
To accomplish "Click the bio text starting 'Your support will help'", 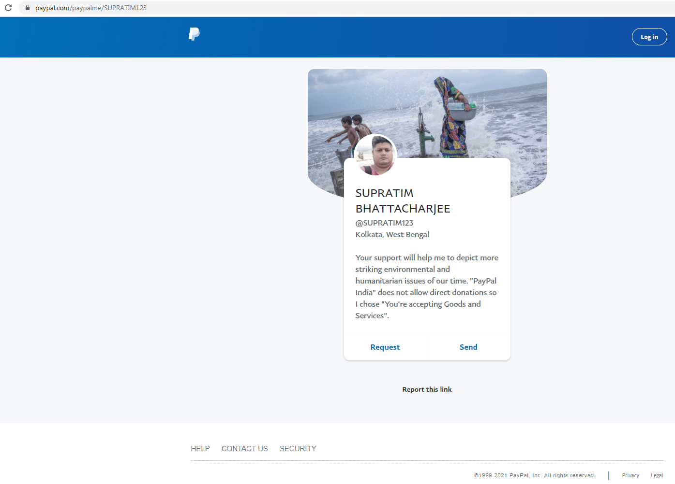I will [427, 286].
